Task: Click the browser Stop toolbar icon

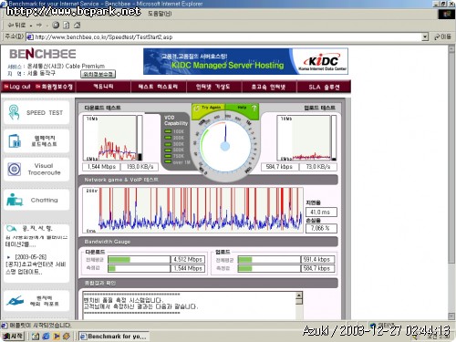Action: pos(56,26)
